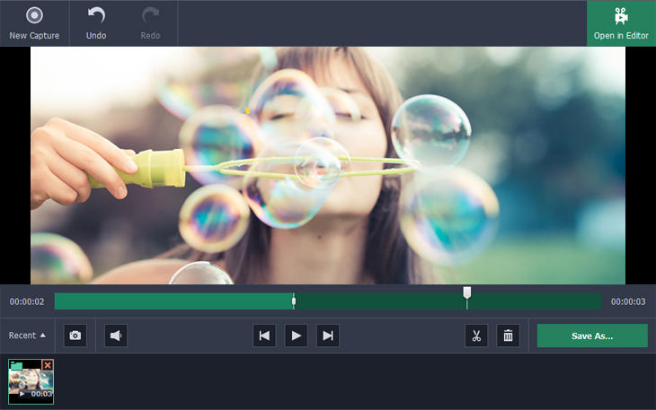Delete the selected fragment with trash icon

click(508, 336)
